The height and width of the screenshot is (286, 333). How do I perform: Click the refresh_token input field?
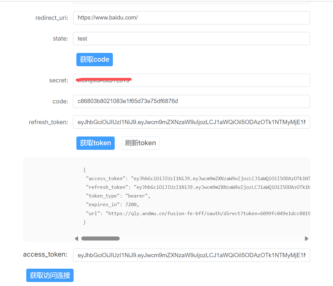point(191,122)
